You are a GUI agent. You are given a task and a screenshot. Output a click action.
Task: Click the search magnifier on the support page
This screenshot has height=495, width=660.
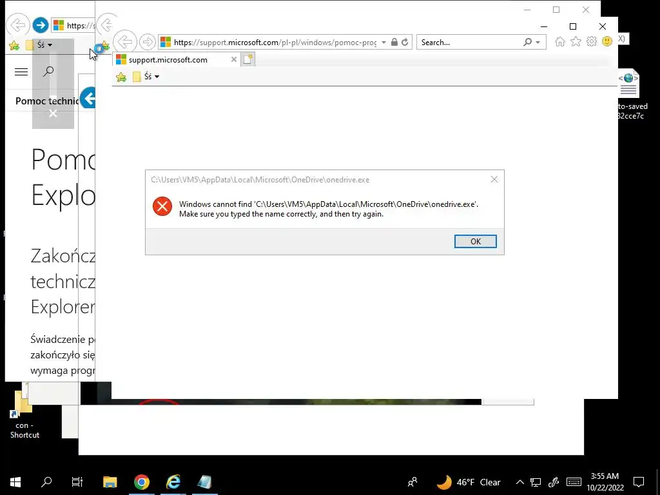coord(48,71)
